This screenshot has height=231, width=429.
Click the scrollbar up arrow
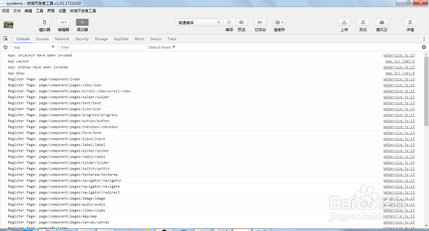pyautogui.click(x=426, y=55)
